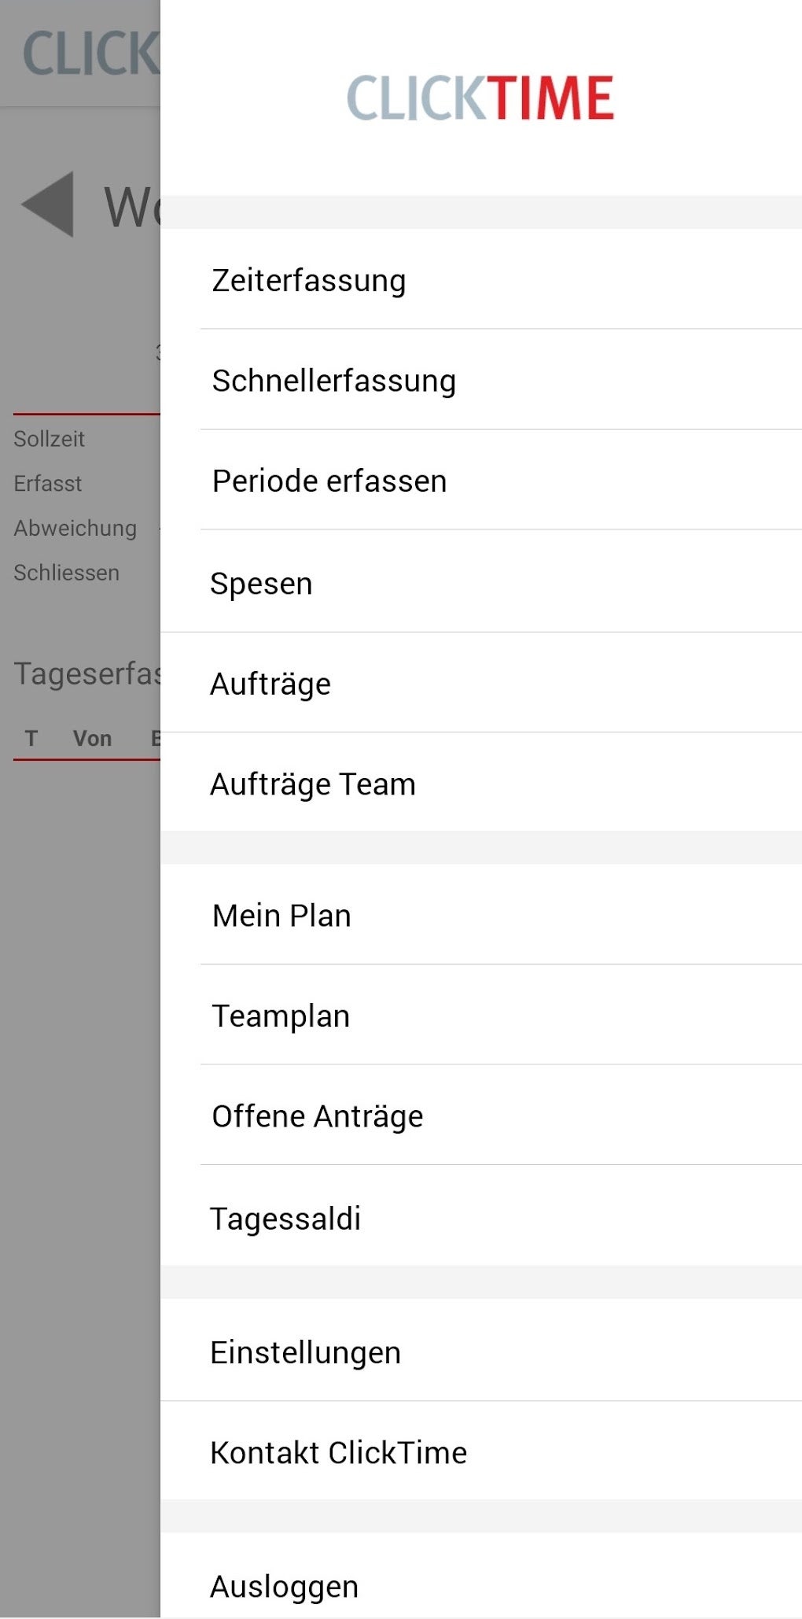Click Schliessen in the background panel
Image resolution: width=802 pixels, height=1619 pixels.
[x=66, y=573]
